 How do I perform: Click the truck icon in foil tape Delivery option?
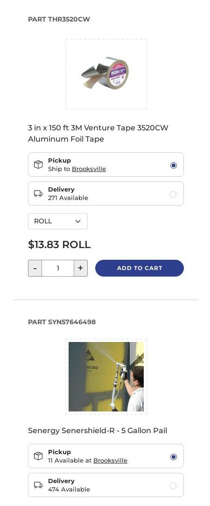click(x=38, y=193)
